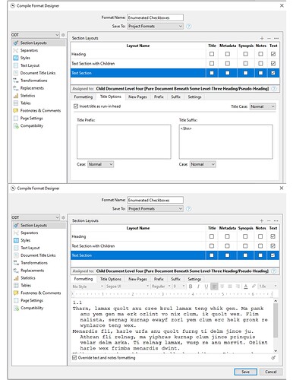Open the Save To dropdown in top window
The image size is (293, 380).
pyautogui.click(x=155, y=27)
